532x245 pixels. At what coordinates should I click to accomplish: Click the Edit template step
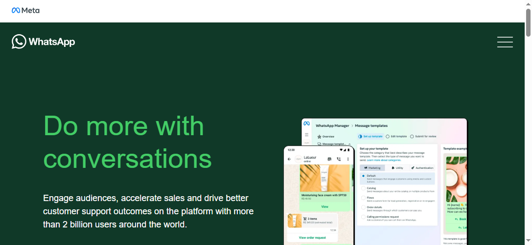396,136
